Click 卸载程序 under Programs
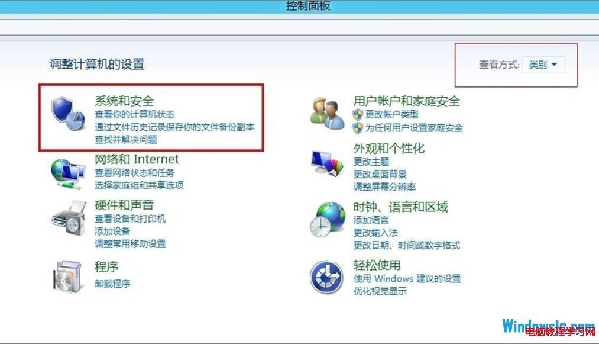This screenshot has height=344, width=599. [x=112, y=284]
